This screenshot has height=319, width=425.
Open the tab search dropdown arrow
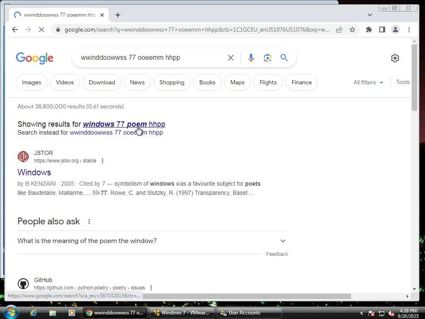click(370, 15)
